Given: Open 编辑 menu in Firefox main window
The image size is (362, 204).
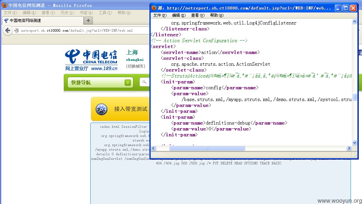Looking at the screenshot, I should [x=29, y=13].
